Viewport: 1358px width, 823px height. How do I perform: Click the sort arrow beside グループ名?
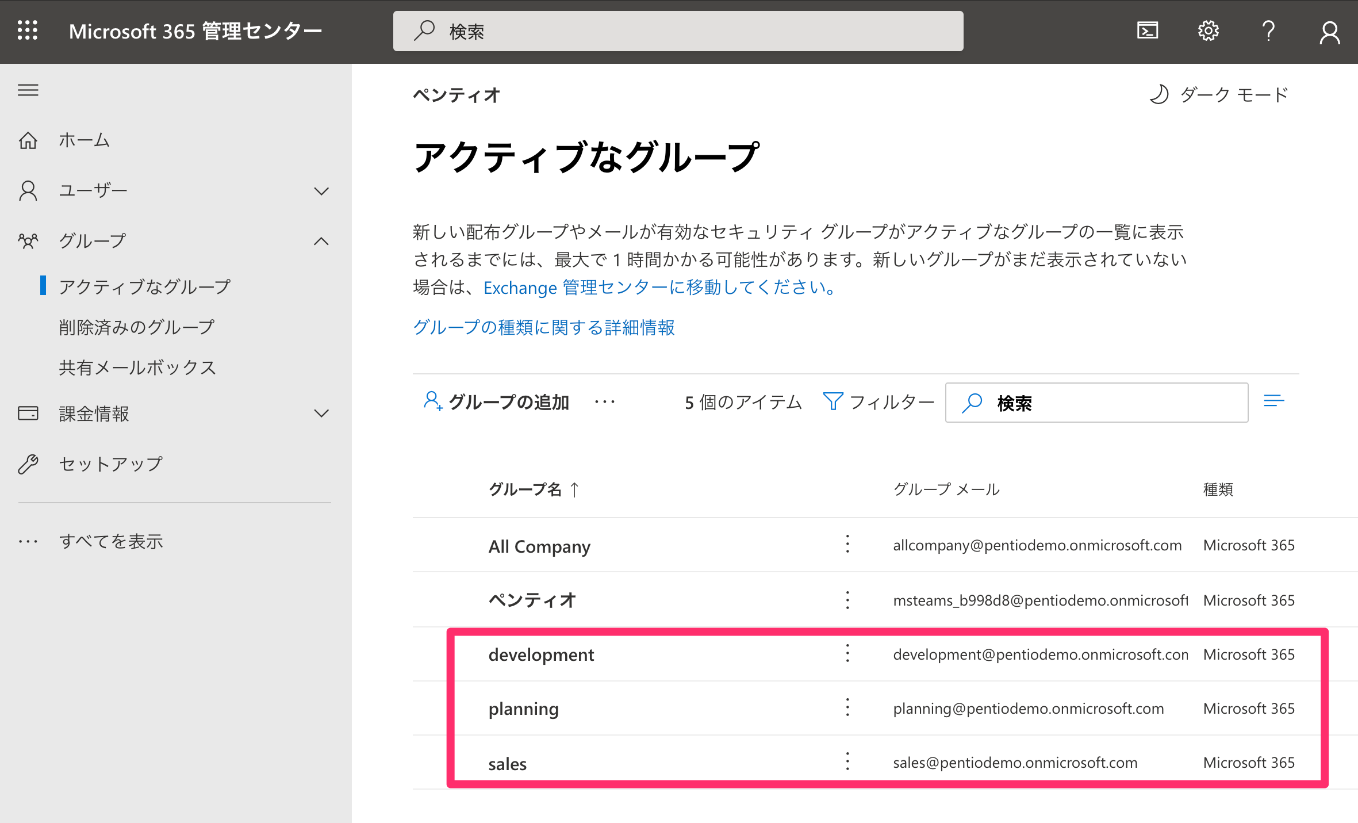point(574,489)
